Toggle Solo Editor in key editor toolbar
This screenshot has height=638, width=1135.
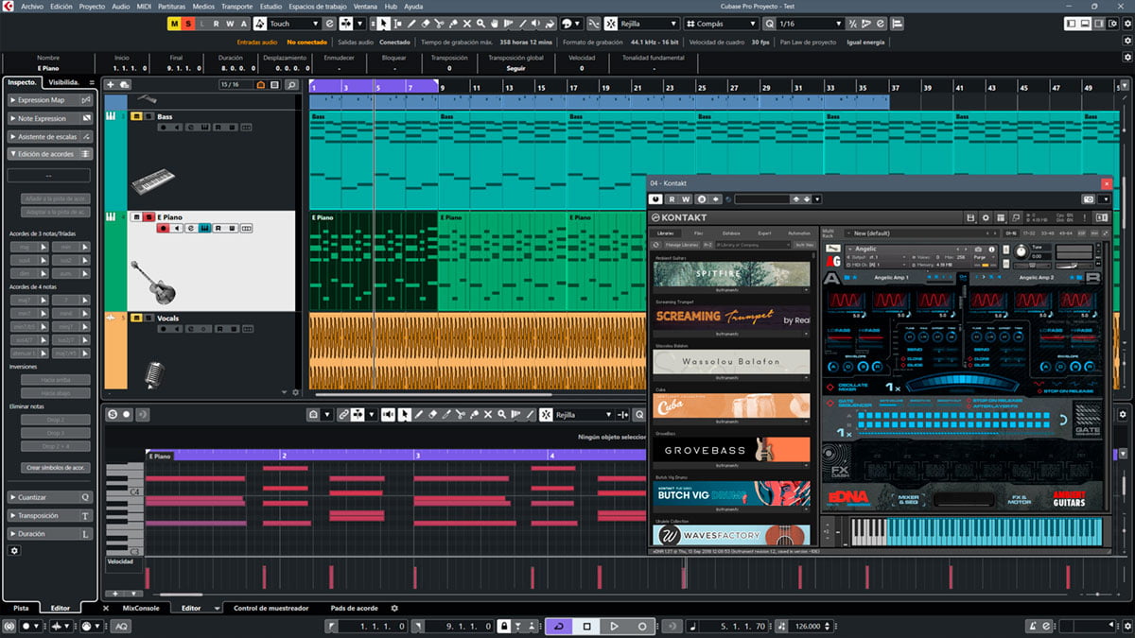[113, 414]
